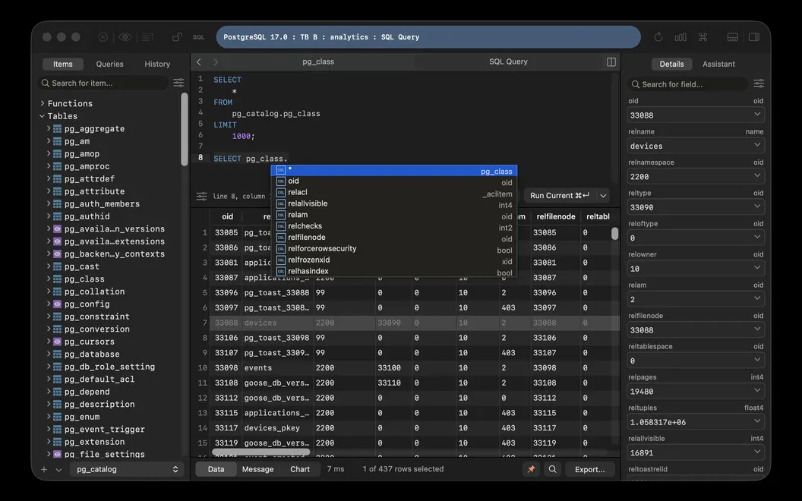Viewport: 802px width, 501px height.
Task: Click the cancel circle icon in toolbar
Action: tap(103, 36)
